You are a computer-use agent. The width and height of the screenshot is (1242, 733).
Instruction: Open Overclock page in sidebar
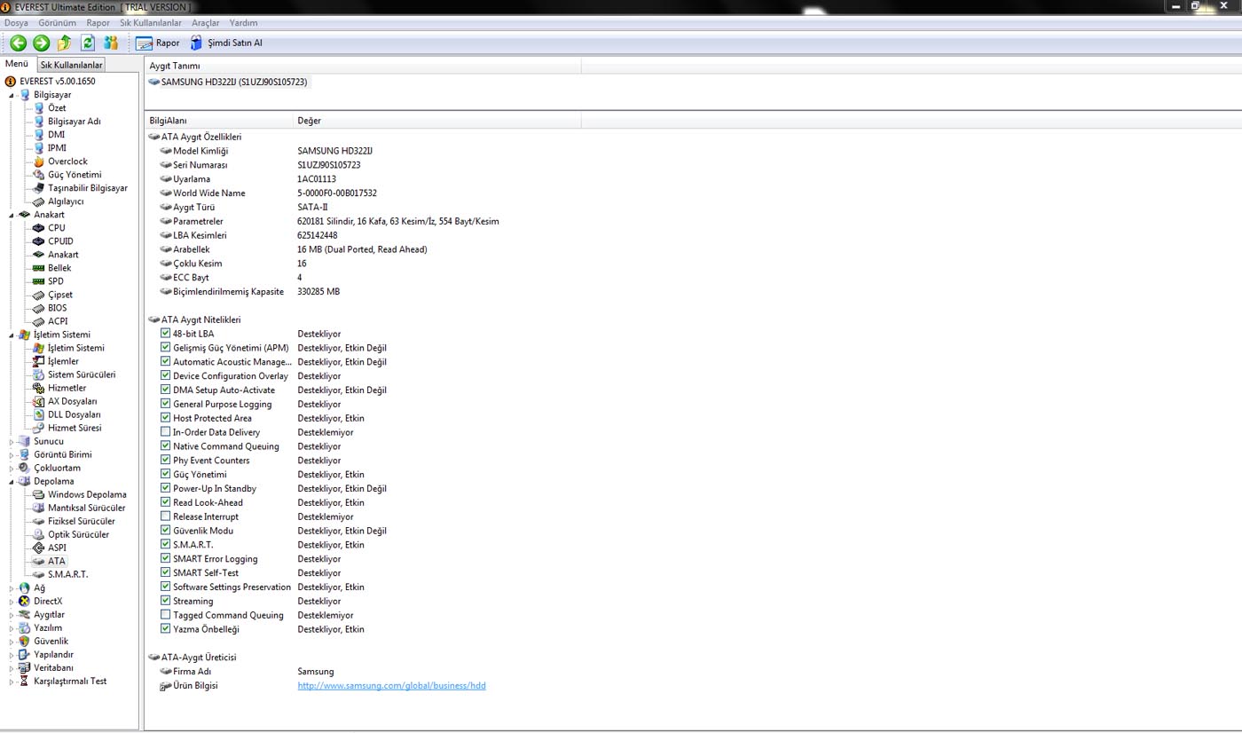pos(67,162)
